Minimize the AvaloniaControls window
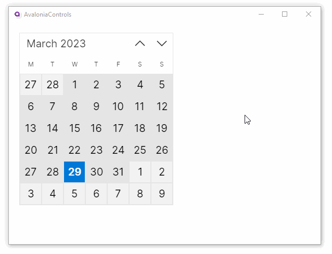Screen dimensions: 332x254 [261, 15]
